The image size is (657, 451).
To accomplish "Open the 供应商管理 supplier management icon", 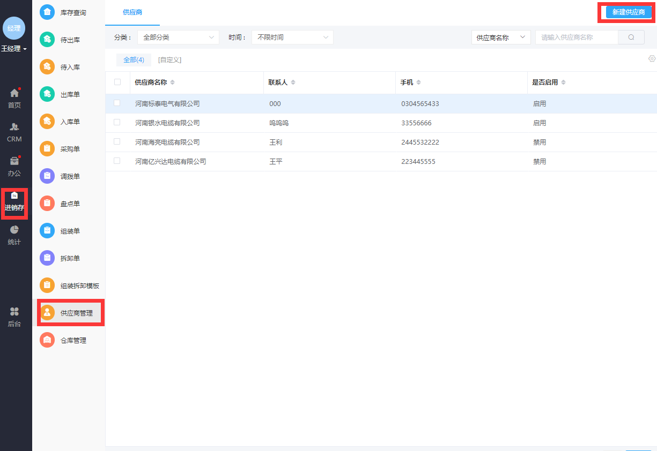I will (x=47, y=312).
